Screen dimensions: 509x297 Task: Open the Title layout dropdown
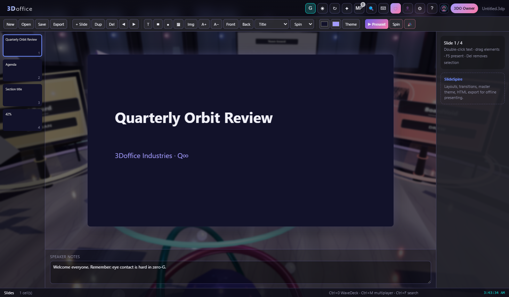272,24
